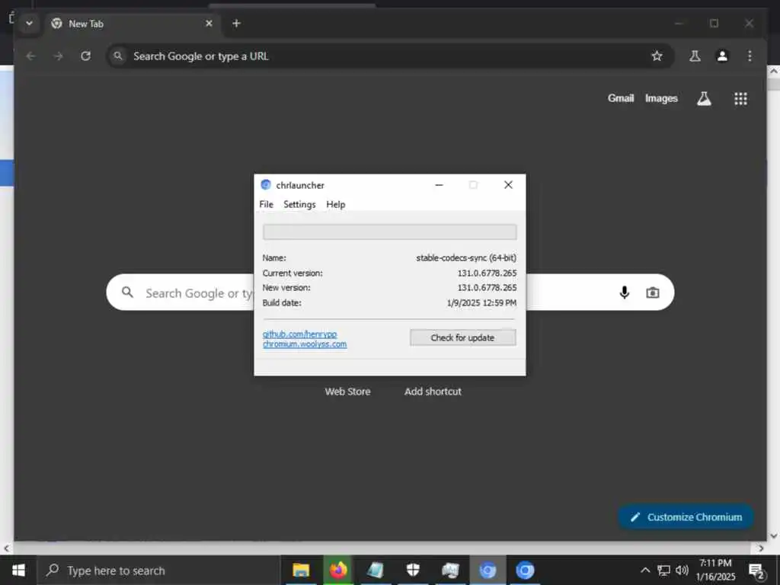
Task: Switch to the Chromium taskbar icon
Action: [x=525, y=570]
